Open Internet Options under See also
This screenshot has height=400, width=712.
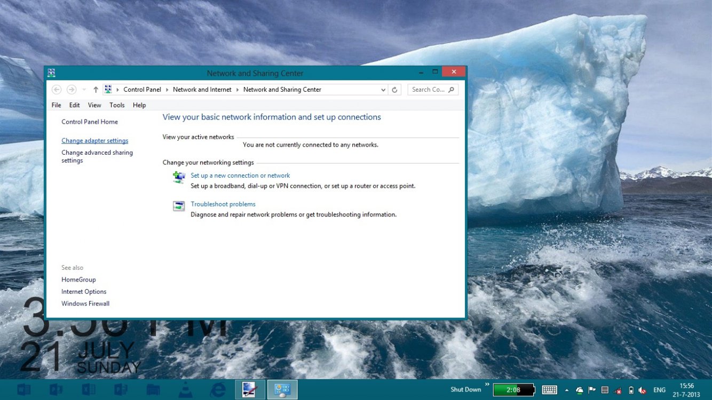tap(84, 292)
